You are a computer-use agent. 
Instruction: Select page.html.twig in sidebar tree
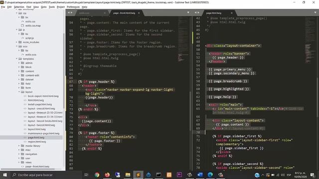click(36, 137)
